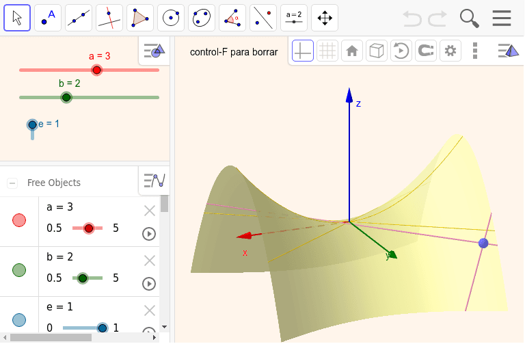The height and width of the screenshot is (344, 525).
Task: Select the Perpendicular Line tool
Action: pos(109,18)
